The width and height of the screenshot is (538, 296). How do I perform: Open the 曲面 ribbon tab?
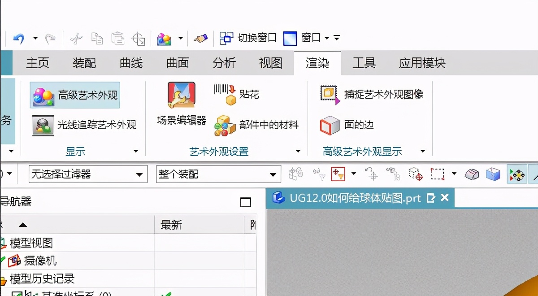178,63
